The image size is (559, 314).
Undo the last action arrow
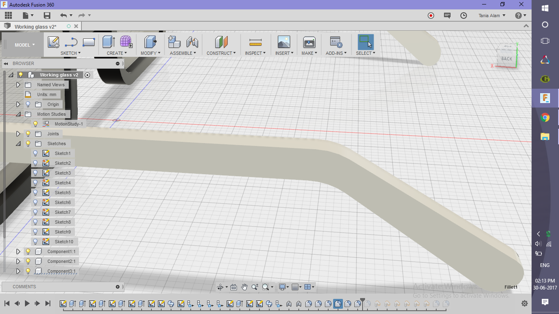click(63, 16)
